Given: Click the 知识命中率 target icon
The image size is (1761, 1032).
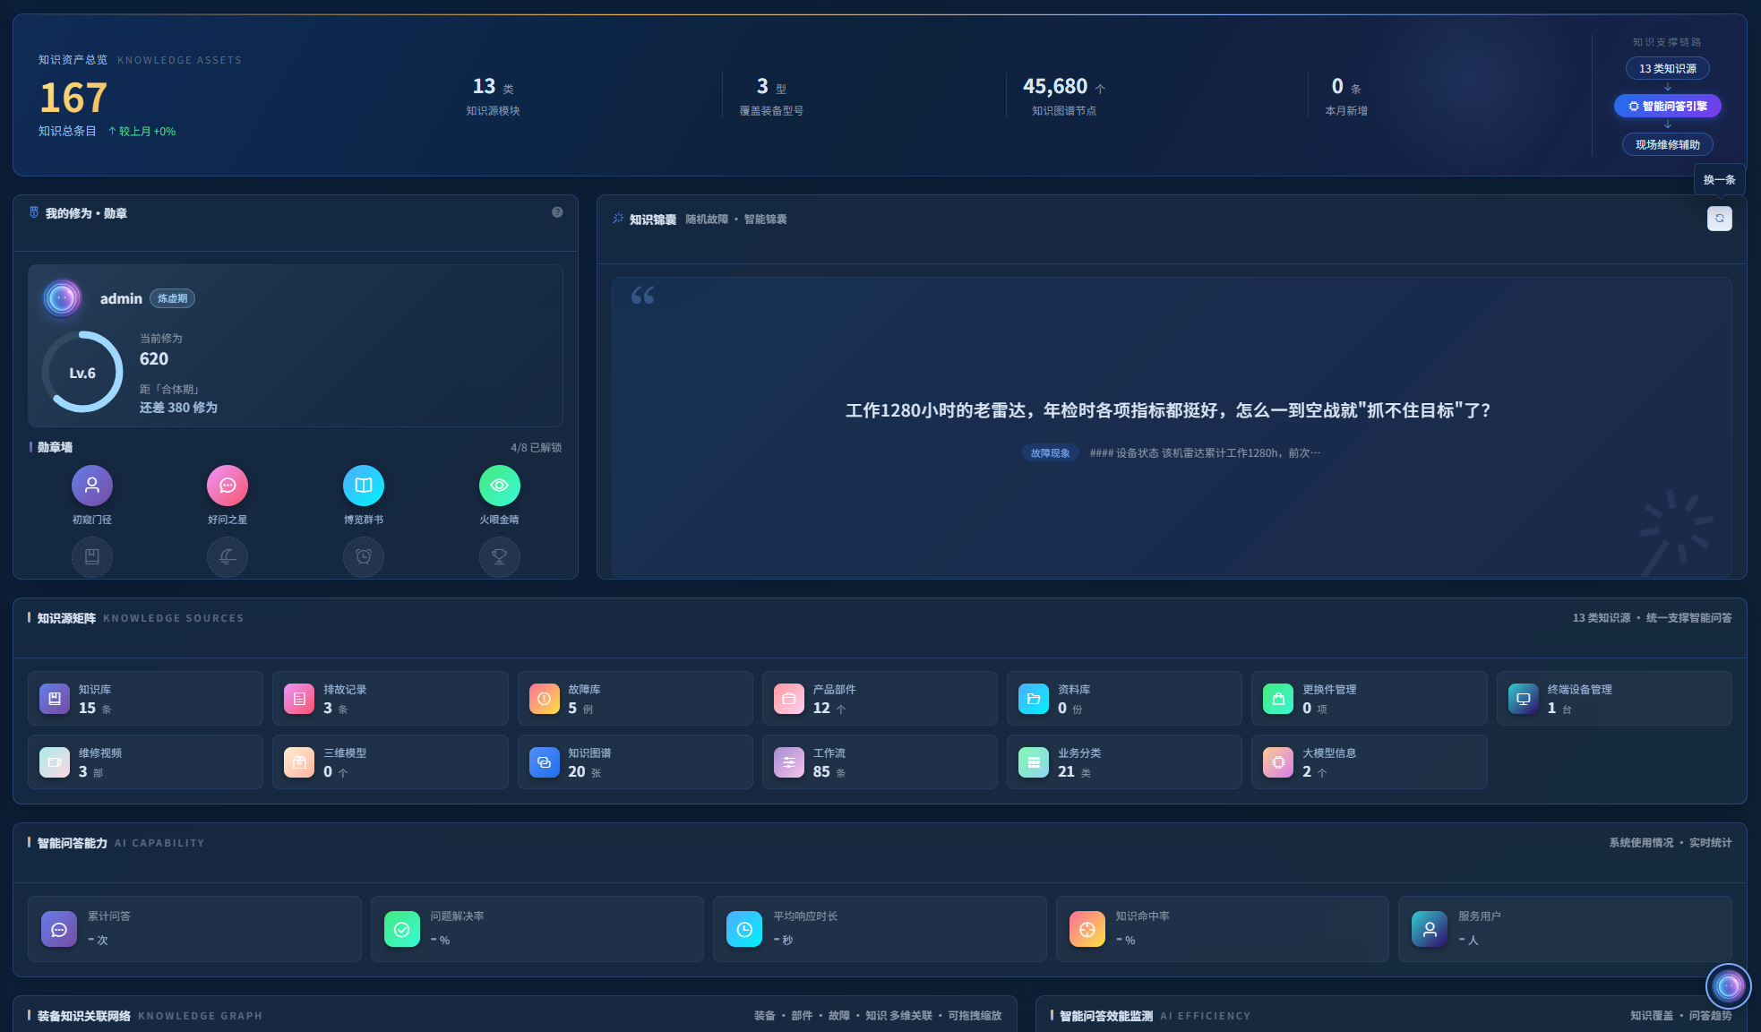Looking at the screenshot, I should pyautogui.click(x=1087, y=929).
